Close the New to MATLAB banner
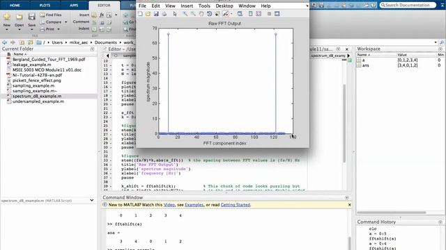 coord(349,205)
